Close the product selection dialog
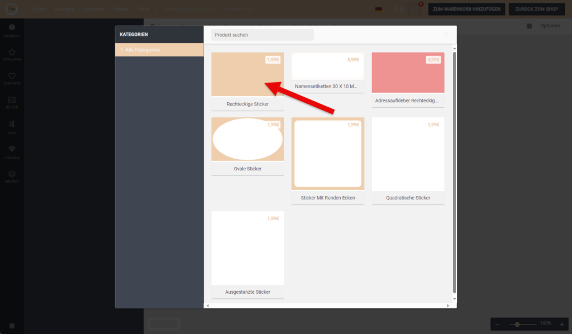This screenshot has height=334, width=572. [x=446, y=34]
